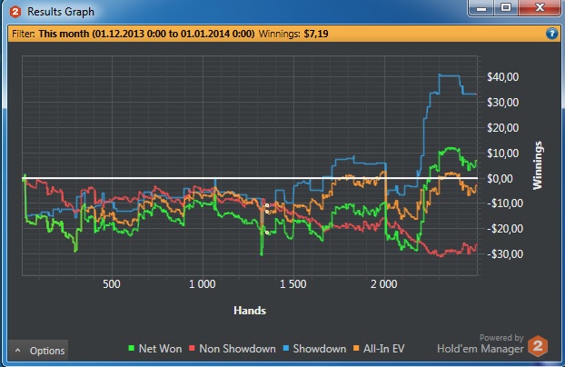The image size is (565, 367).
Task: Expand the Options panel
Action: click(38, 350)
